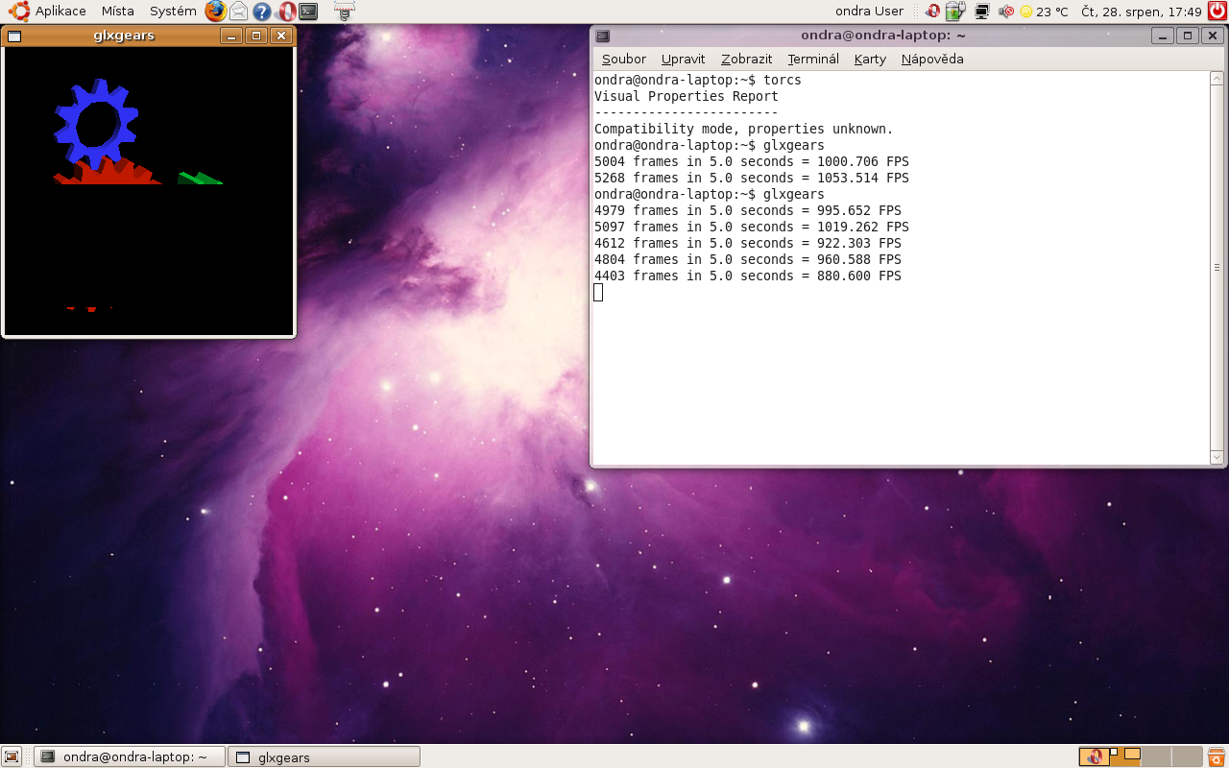Click the line reading 880.600 FPS
Screen dimensions: 1229x768
pos(748,276)
